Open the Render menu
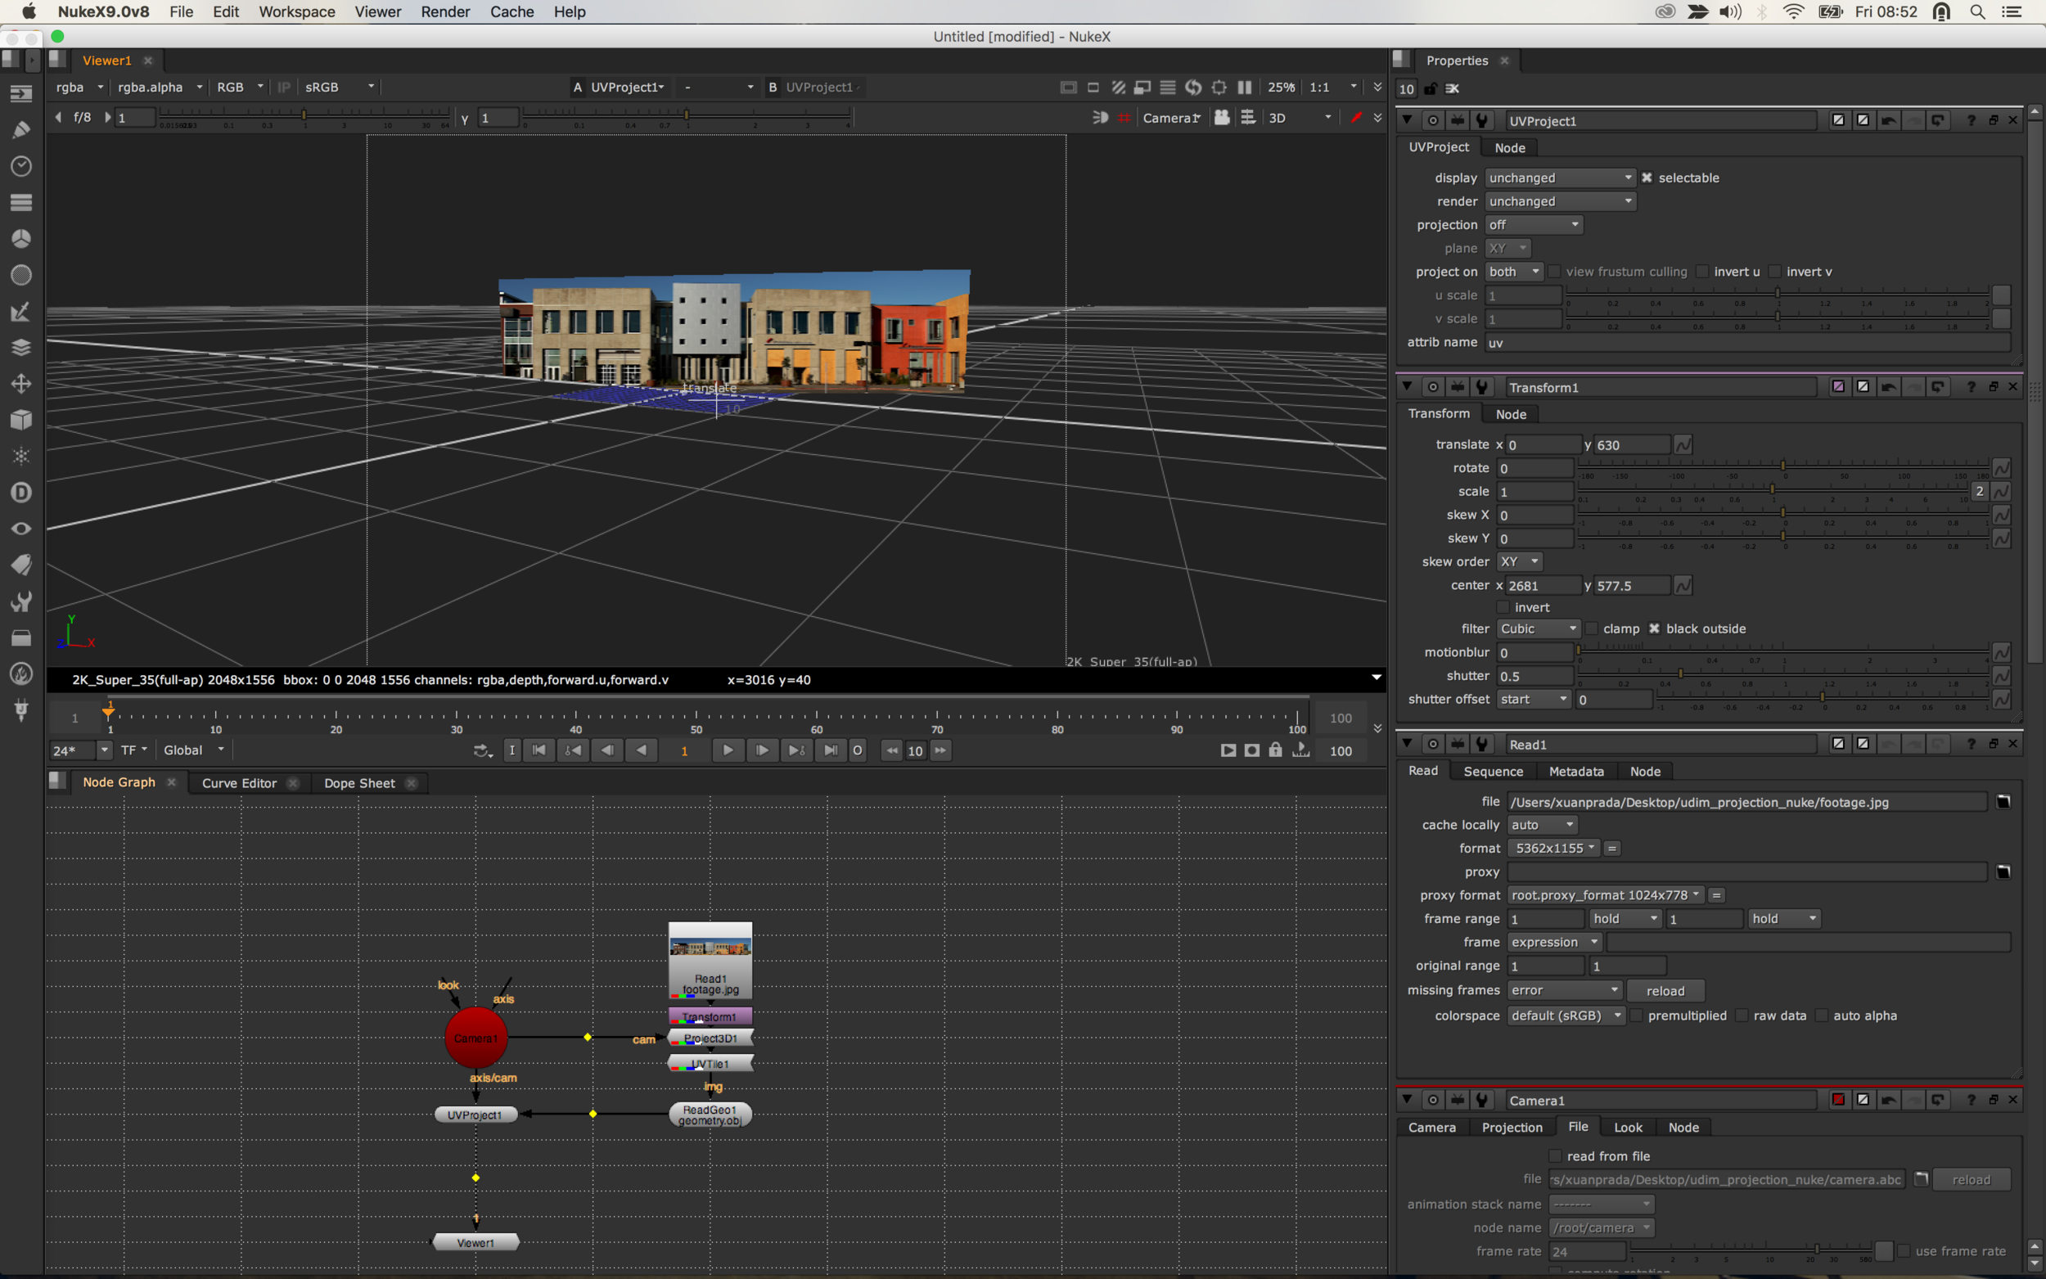Image resolution: width=2046 pixels, height=1279 pixels. (x=445, y=11)
